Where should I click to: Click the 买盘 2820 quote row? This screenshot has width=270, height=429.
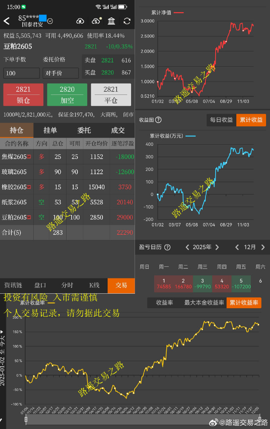pos(108,73)
